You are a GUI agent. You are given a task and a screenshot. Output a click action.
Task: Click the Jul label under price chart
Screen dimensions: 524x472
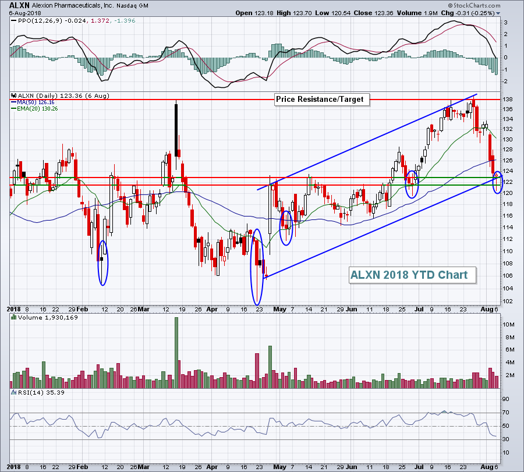pos(419,309)
